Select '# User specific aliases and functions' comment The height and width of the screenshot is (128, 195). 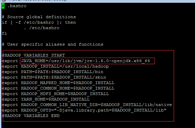(x=53, y=44)
